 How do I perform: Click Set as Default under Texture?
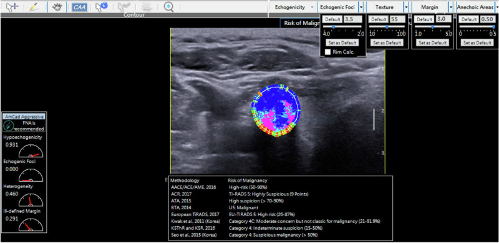(387, 42)
